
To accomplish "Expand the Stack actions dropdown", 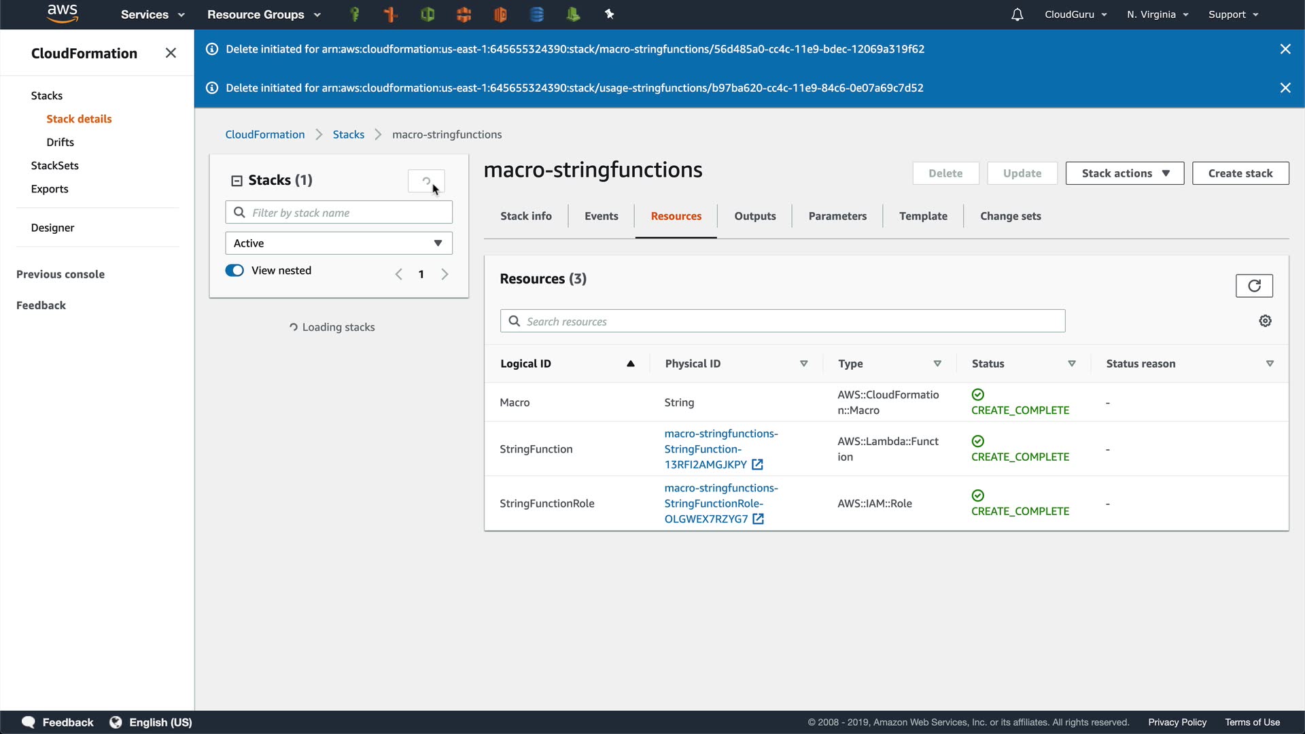I will 1124,173.
